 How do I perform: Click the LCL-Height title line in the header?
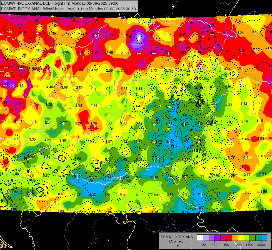coord(60,3)
